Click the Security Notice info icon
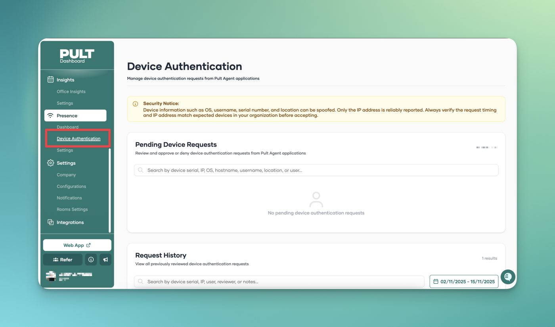The height and width of the screenshot is (327, 555). (x=135, y=104)
